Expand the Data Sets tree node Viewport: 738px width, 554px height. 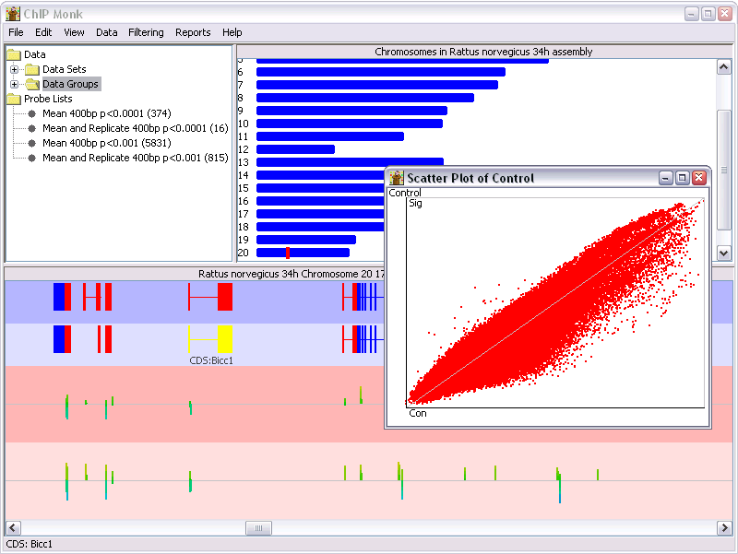pos(14,69)
